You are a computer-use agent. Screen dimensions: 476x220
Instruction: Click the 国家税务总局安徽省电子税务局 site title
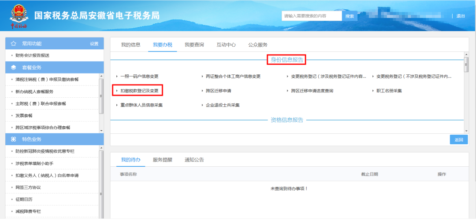(x=97, y=16)
